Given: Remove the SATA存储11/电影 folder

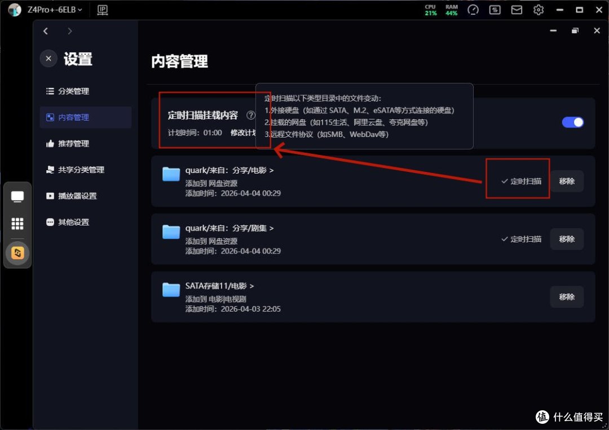Looking at the screenshot, I should tap(567, 297).
